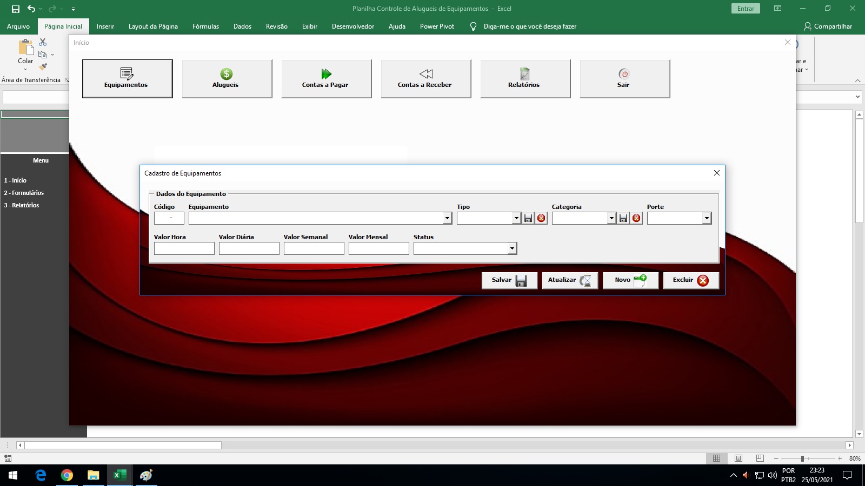The height and width of the screenshot is (486, 865).
Task: Click the Excluir button
Action: (691, 280)
